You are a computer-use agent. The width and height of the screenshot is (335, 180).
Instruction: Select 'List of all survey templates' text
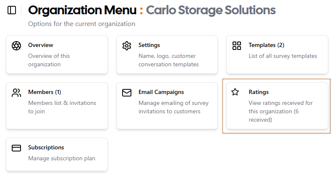[283, 56]
